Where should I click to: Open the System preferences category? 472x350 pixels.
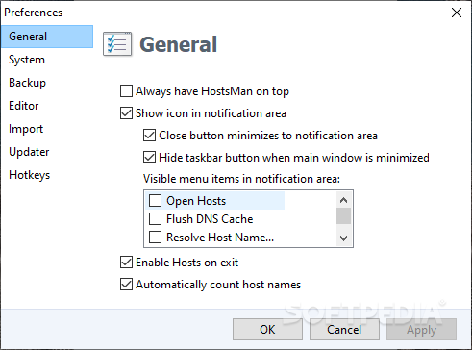tap(47, 60)
